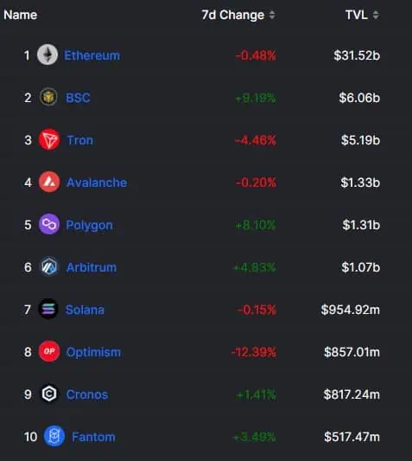Click the purple Polygon logo icon
This screenshot has width=412, height=461.
(49, 224)
